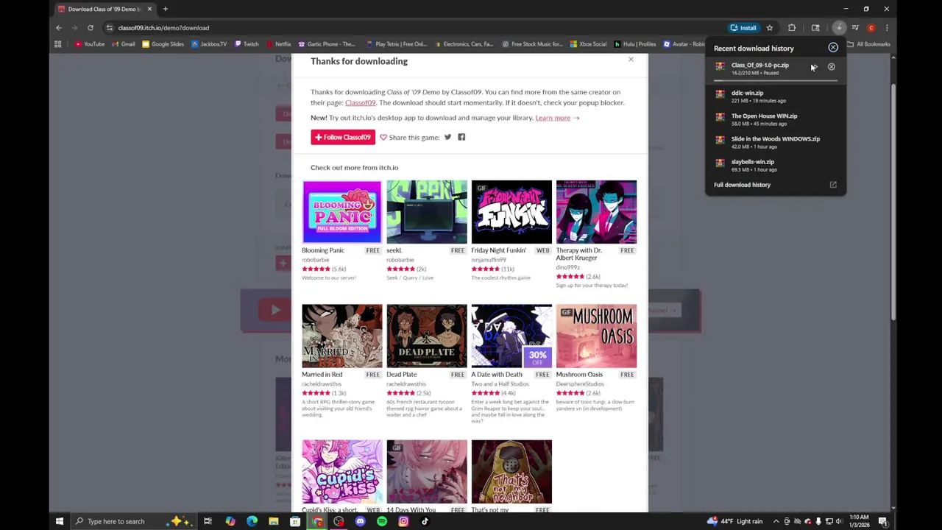
Task: Close the Recent download history popup
Action: [x=833, y=48]
